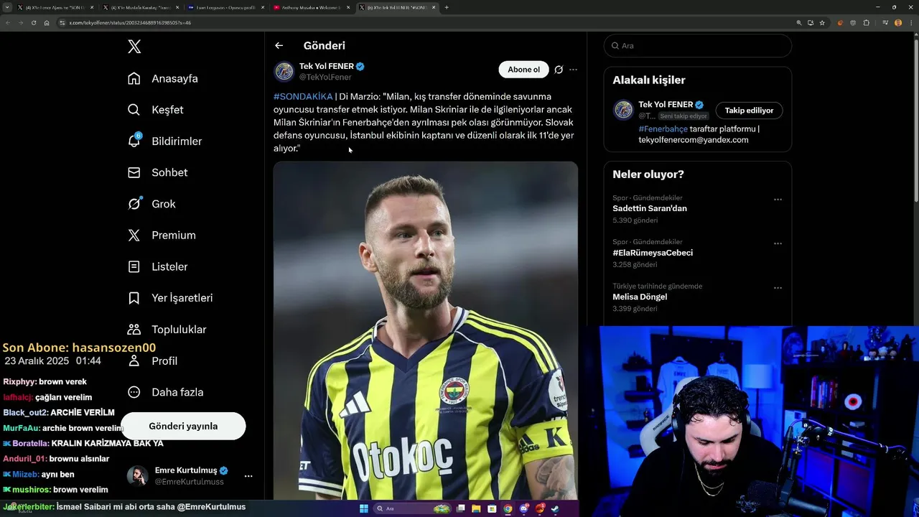Open more options for #ElaRümeysaCebeci trend

(778, 243)
